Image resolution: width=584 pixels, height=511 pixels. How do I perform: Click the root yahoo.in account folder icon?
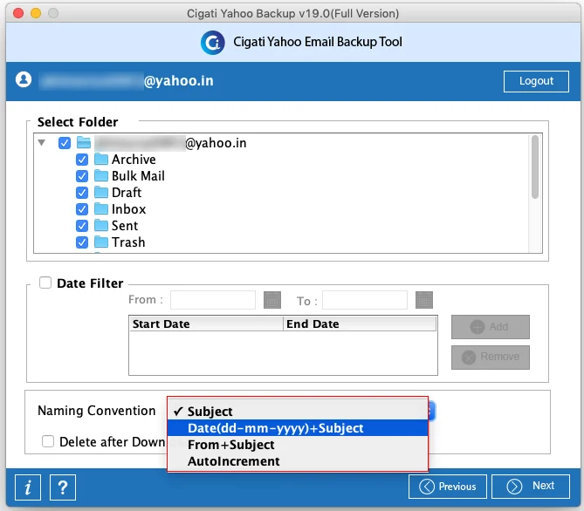(x=84, y=142)
